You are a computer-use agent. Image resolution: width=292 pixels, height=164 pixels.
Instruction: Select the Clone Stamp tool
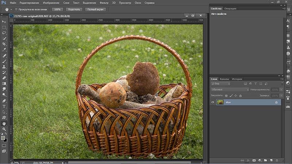tap(4, 67)
